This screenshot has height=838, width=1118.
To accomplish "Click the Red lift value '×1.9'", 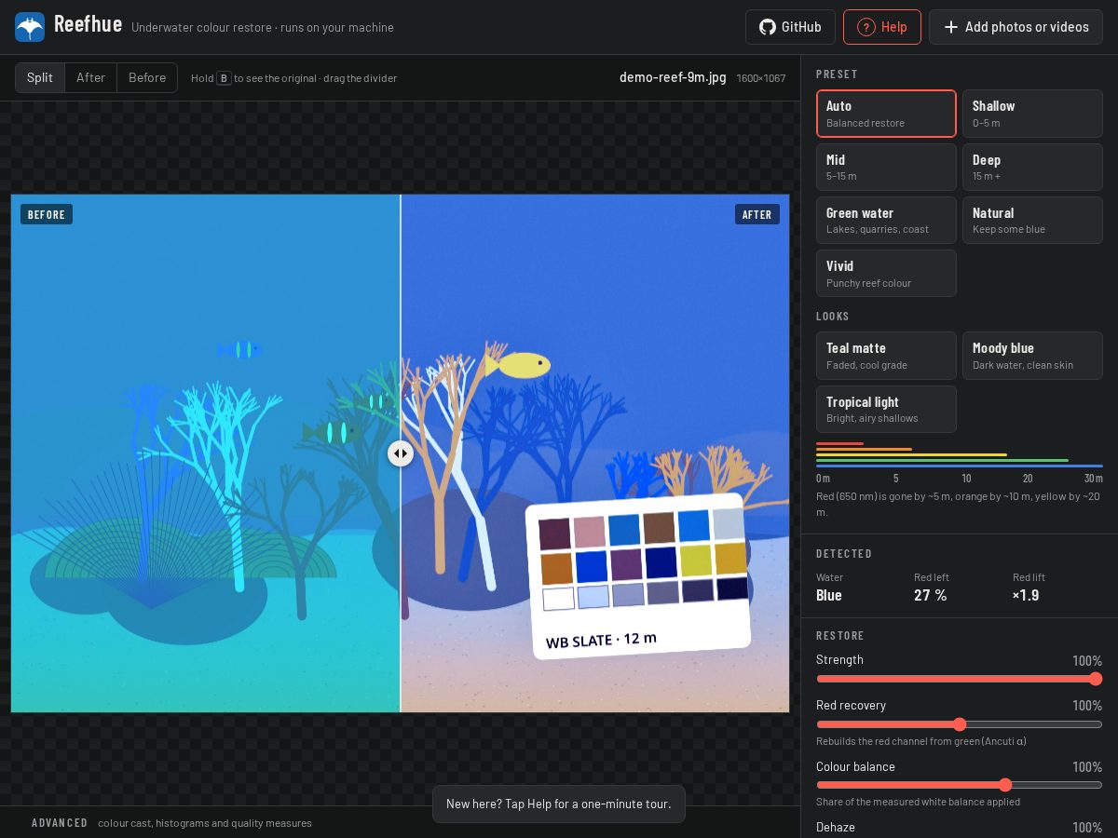I will (1026, 595).
